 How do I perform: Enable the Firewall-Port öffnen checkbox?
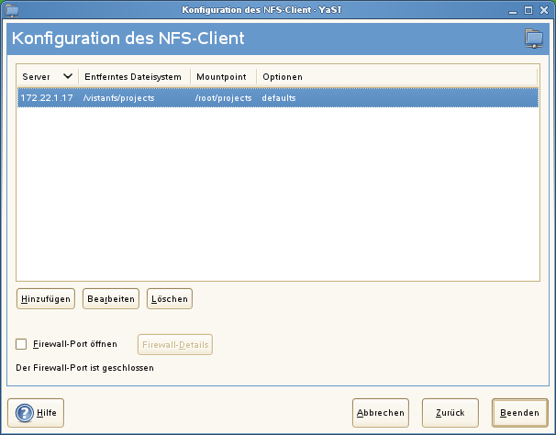[x=21, y=344]
